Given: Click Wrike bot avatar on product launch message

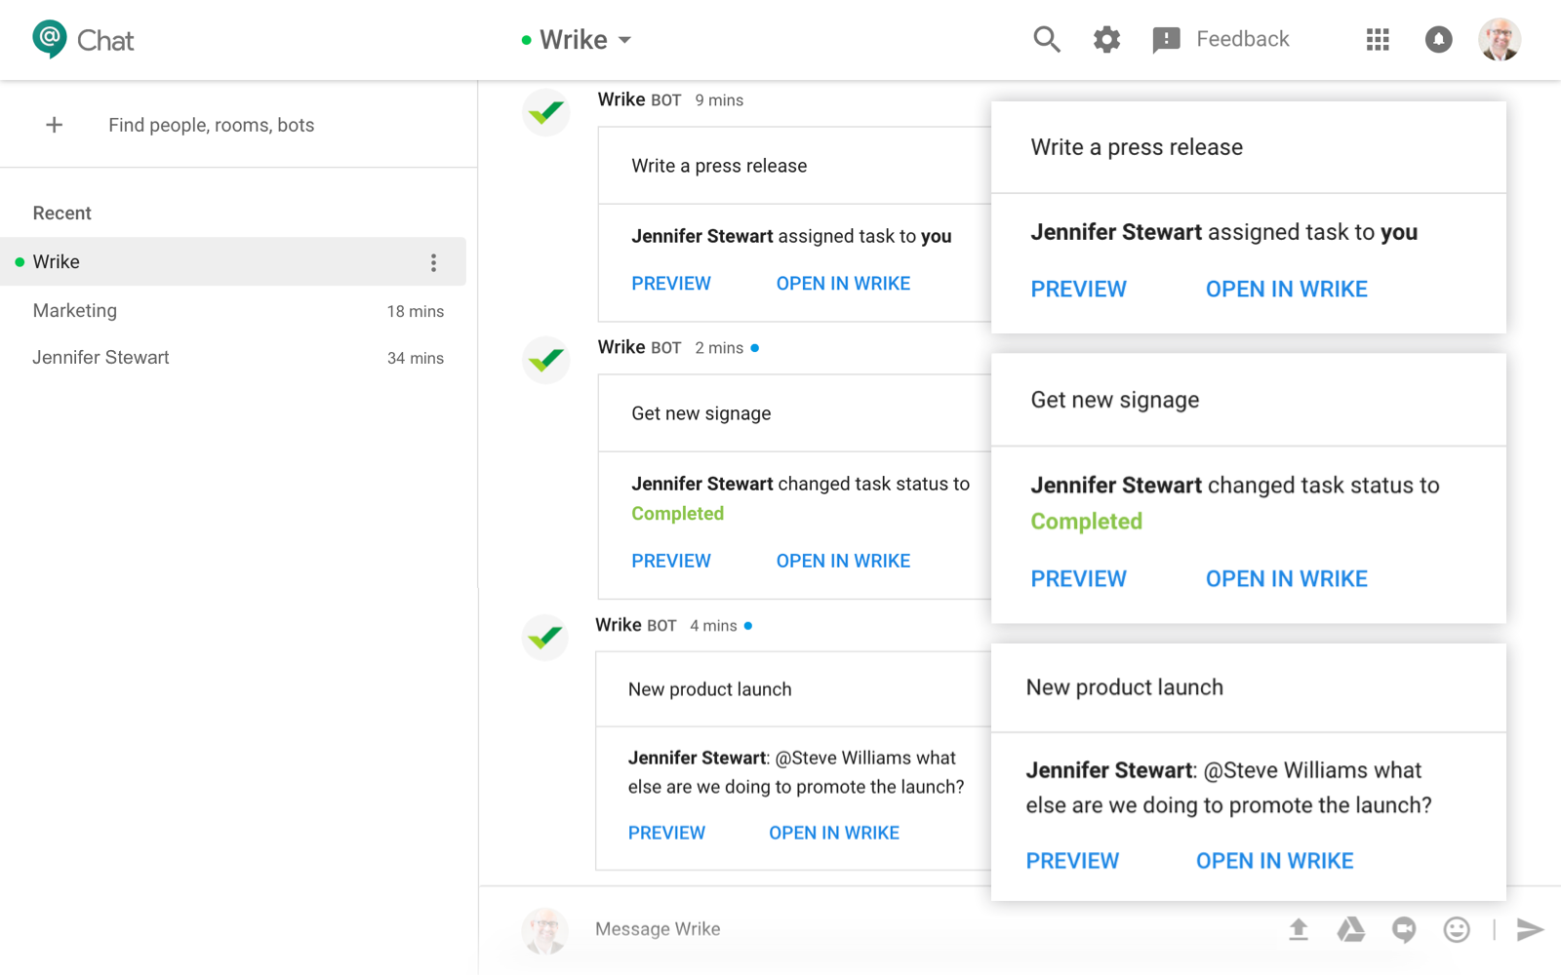Looking at the screenshot, I should (544, 638).
